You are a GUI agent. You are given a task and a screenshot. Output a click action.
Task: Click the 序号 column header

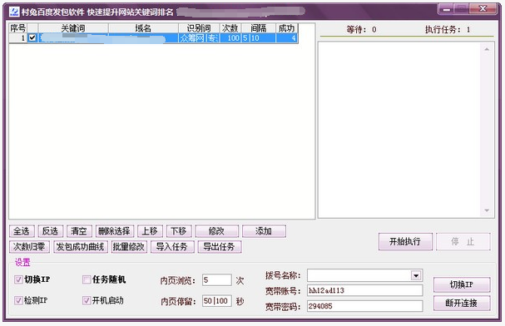click(18, 28)
